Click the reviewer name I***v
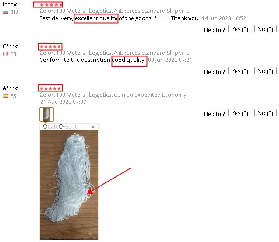Image resolution: width=279 pixels, height=242 pixels. click(x=10, y=4)
